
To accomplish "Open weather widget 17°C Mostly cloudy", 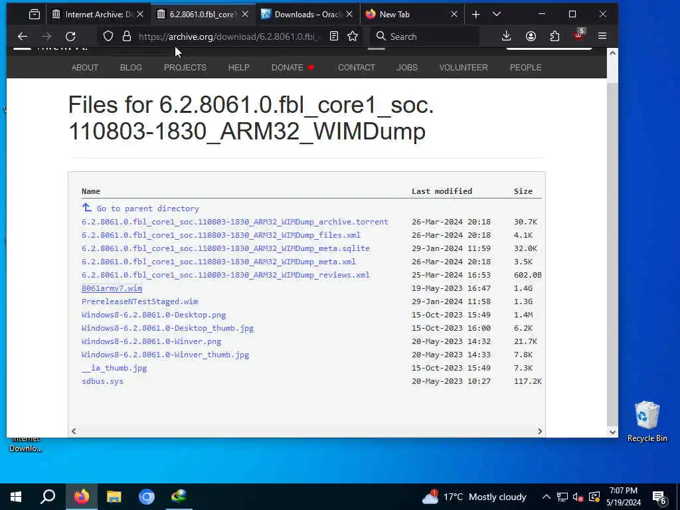I will 474,497.
